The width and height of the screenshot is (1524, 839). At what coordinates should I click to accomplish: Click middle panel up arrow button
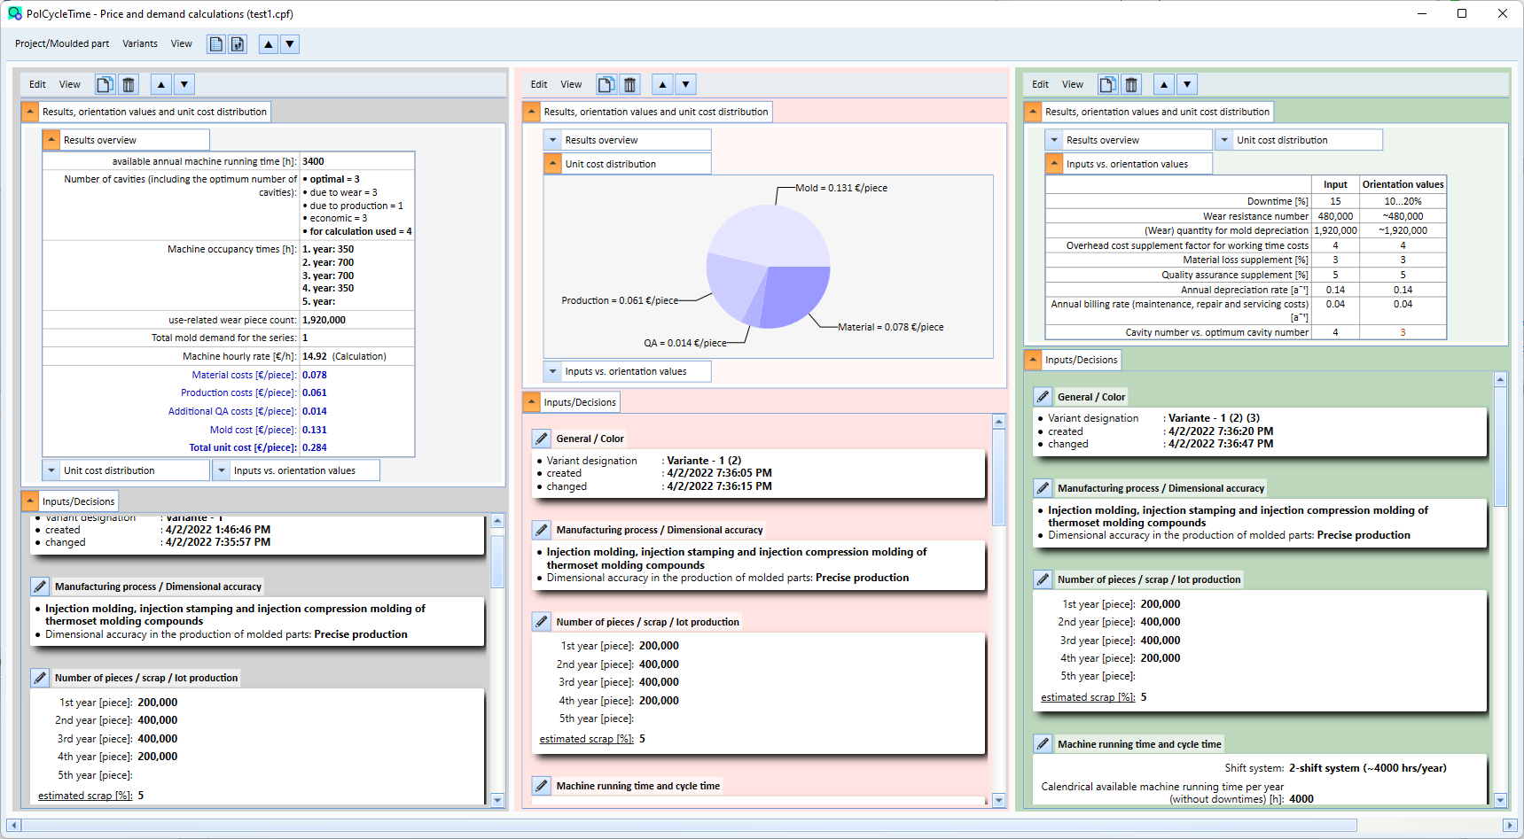pos(662,85)
